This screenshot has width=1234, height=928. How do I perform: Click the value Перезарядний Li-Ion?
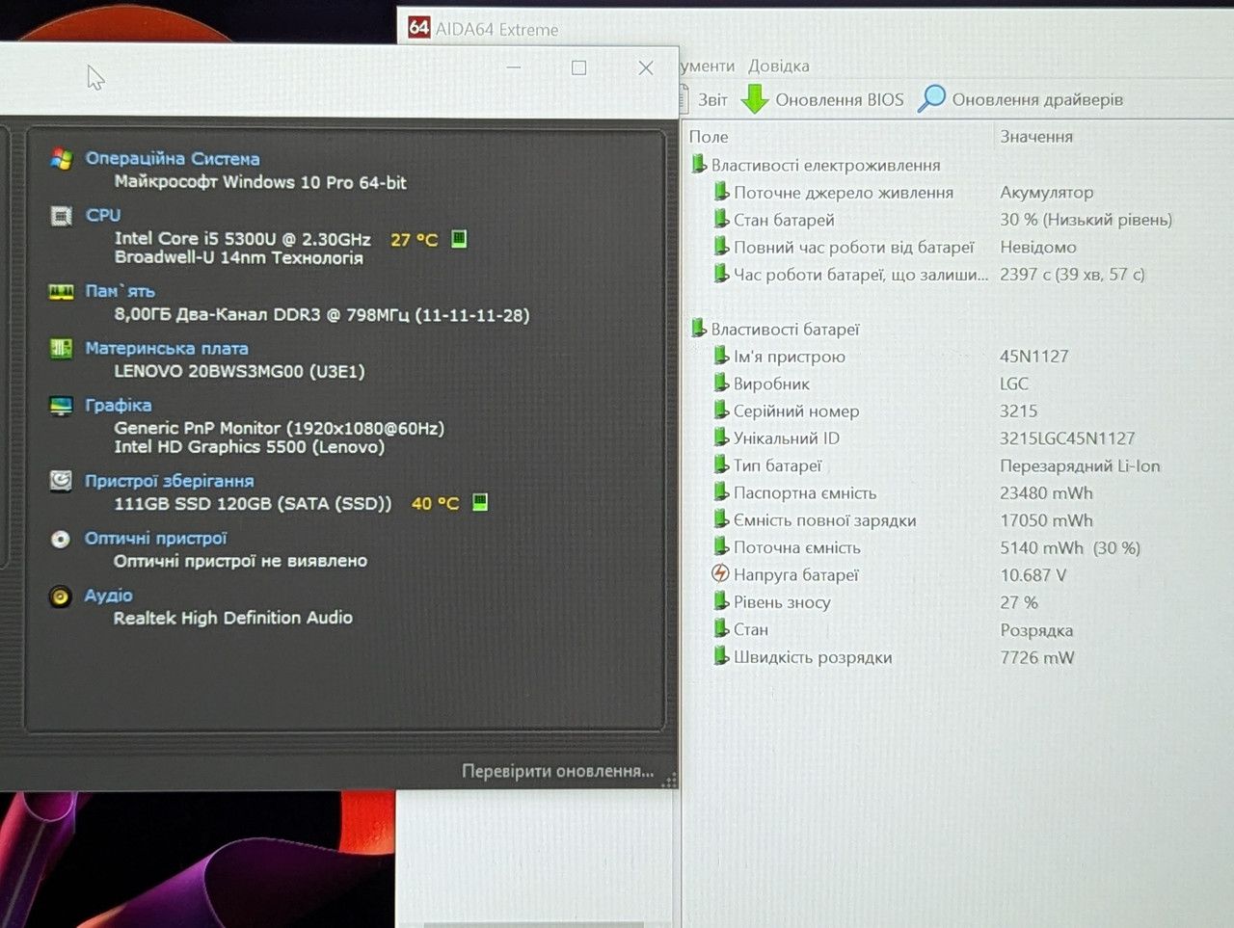pyautogui.click(x=1080, y=465)
